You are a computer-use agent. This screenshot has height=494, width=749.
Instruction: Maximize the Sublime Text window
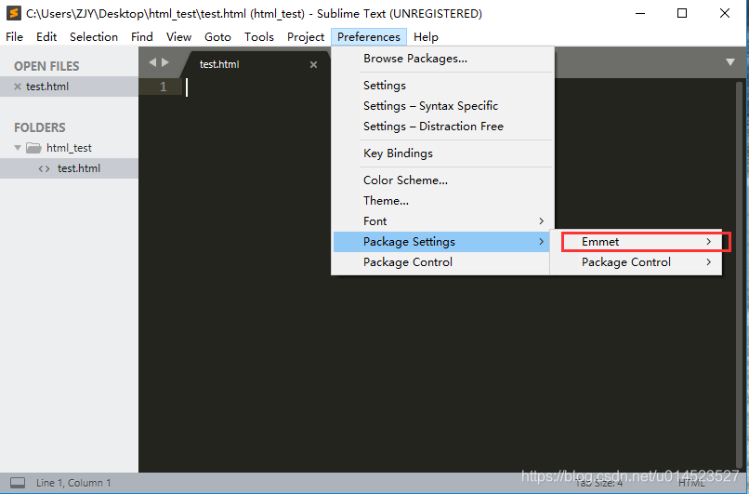(x=682, y=13)
